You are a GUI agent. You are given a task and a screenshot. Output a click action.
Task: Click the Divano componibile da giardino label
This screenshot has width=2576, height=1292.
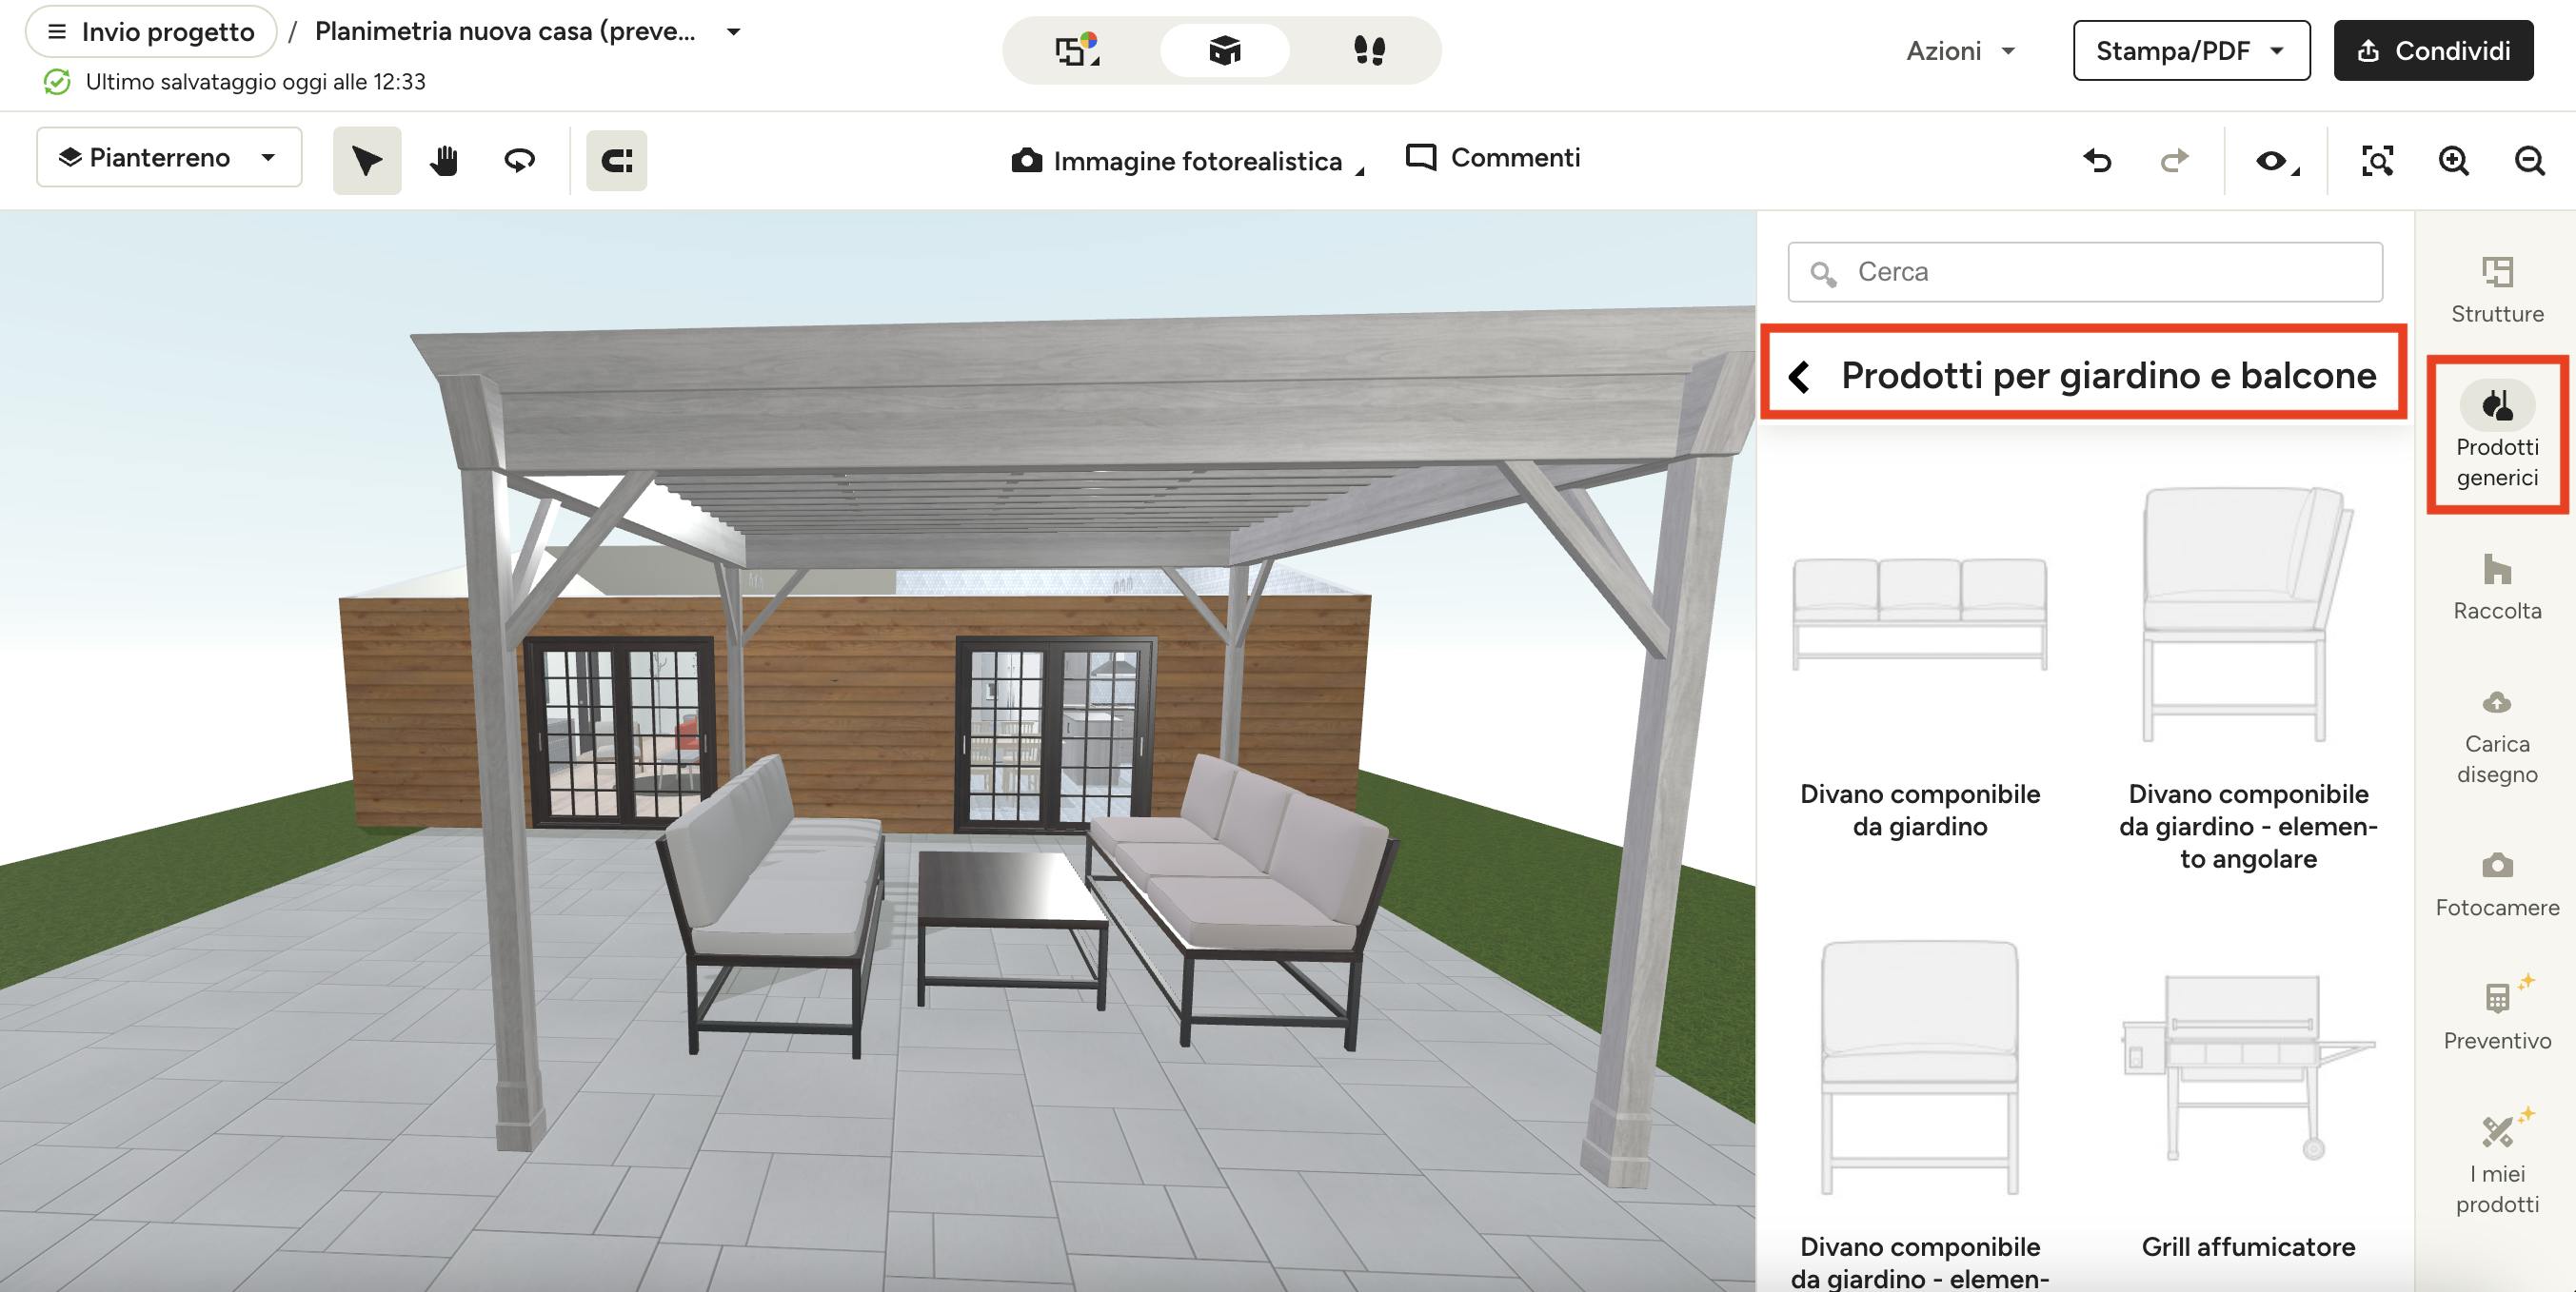point(1920,811)
